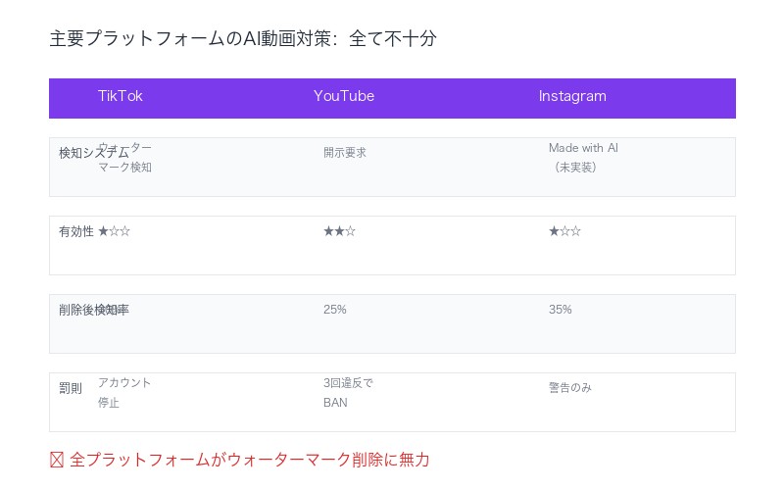The height and width of the screenshot is (490, 784).
Task: Select the Instagram column header
Action: point(572,96)
